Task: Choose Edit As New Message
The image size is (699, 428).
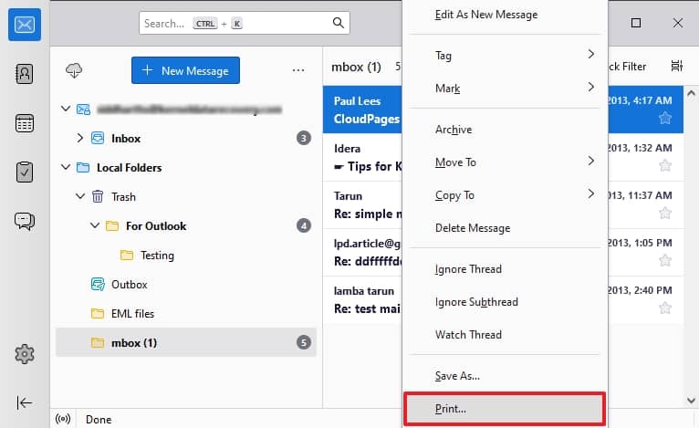Action: [505, 15]
